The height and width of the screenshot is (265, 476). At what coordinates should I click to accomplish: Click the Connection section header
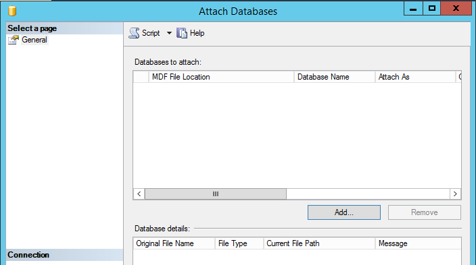click(64, 255)
